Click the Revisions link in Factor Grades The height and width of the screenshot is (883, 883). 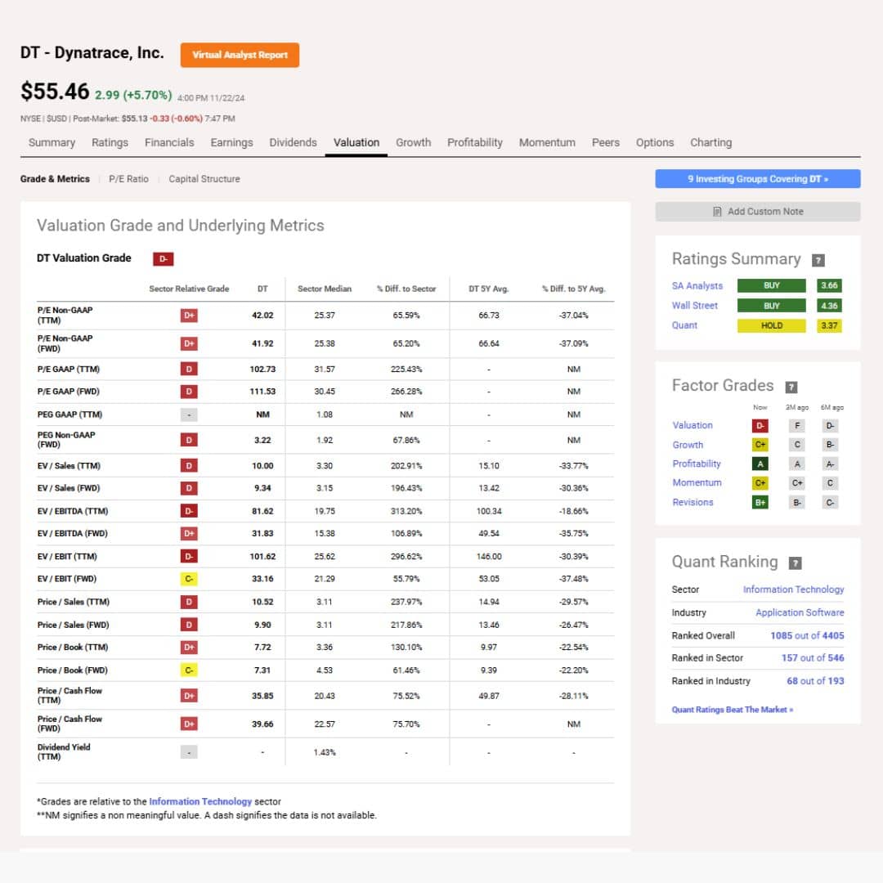693,502
